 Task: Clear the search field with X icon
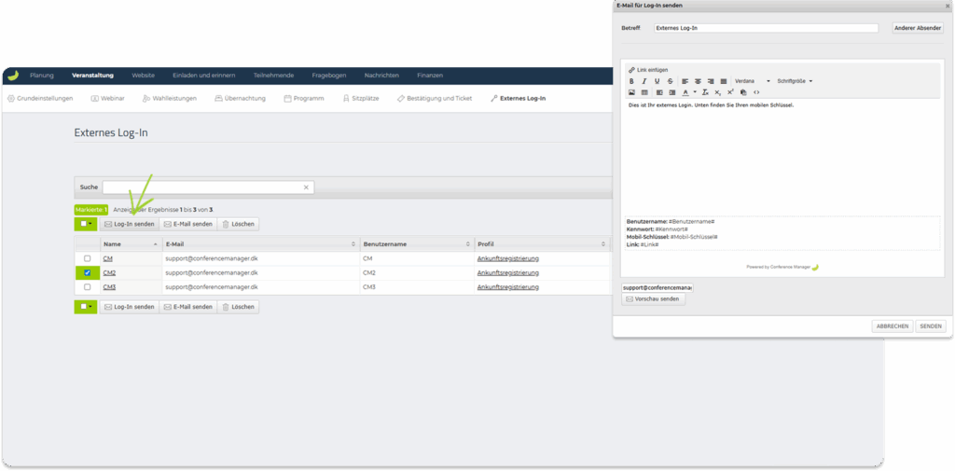tap(306, 187)
